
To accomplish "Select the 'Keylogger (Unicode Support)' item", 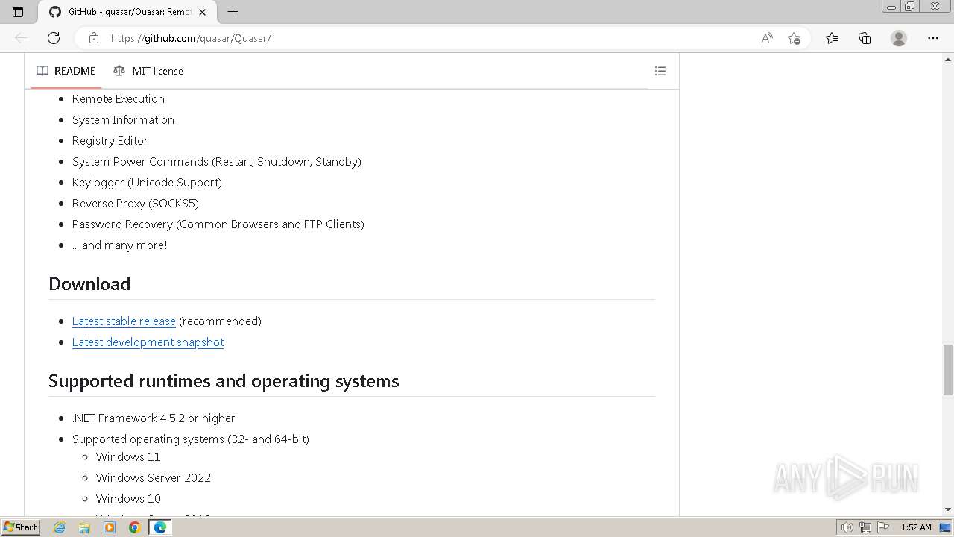I will click(147, 183).
